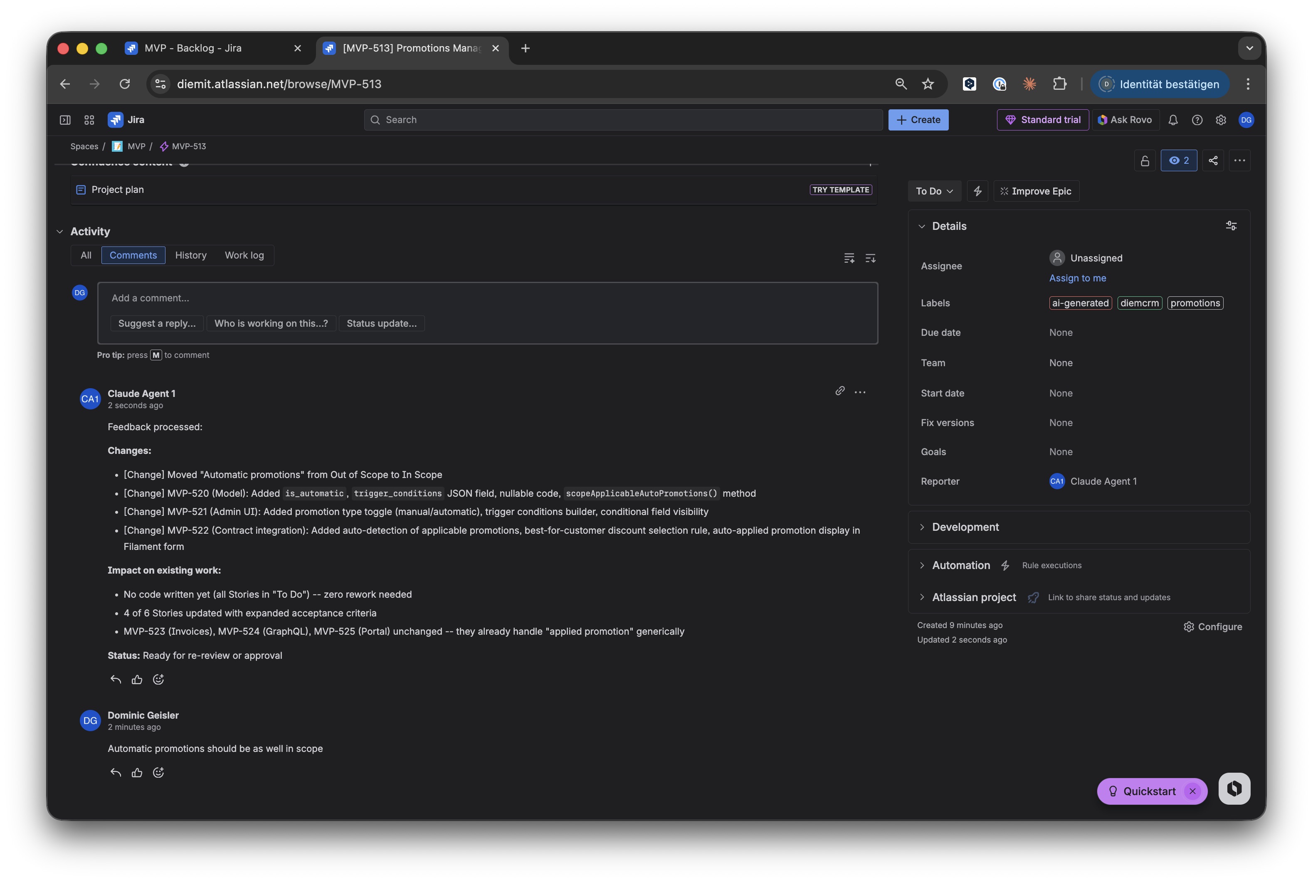Collapse the Details section
Viewport: 1313px width, 882px height.
click(x=922, y=226)
